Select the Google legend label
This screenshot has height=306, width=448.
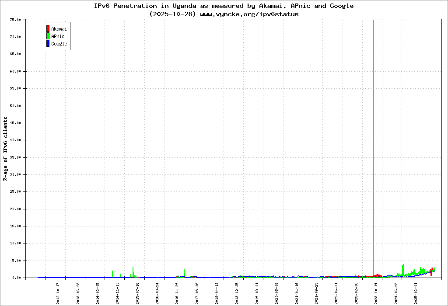click(59, 44)
